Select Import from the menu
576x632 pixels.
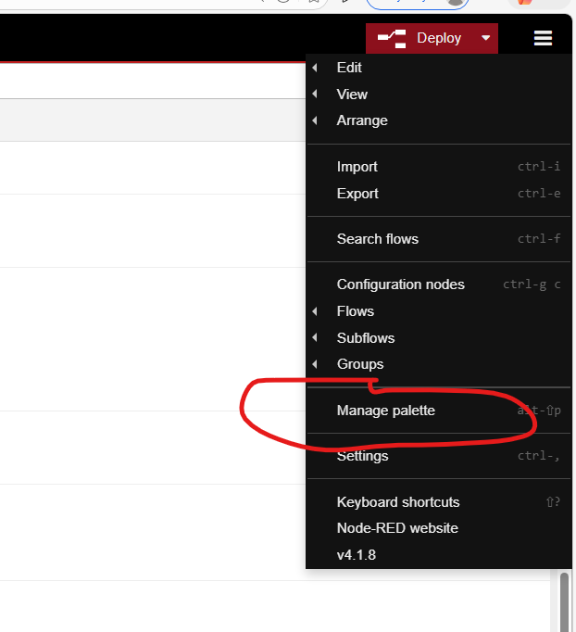(x=357, y=167)
